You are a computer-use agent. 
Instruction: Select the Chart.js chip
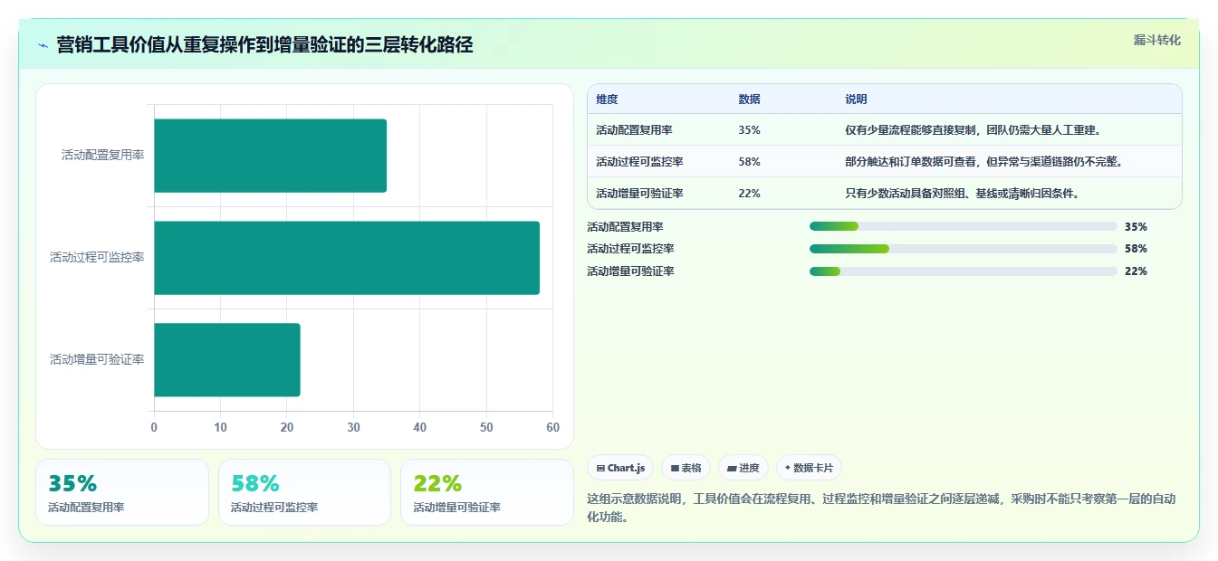click(620, 468)
